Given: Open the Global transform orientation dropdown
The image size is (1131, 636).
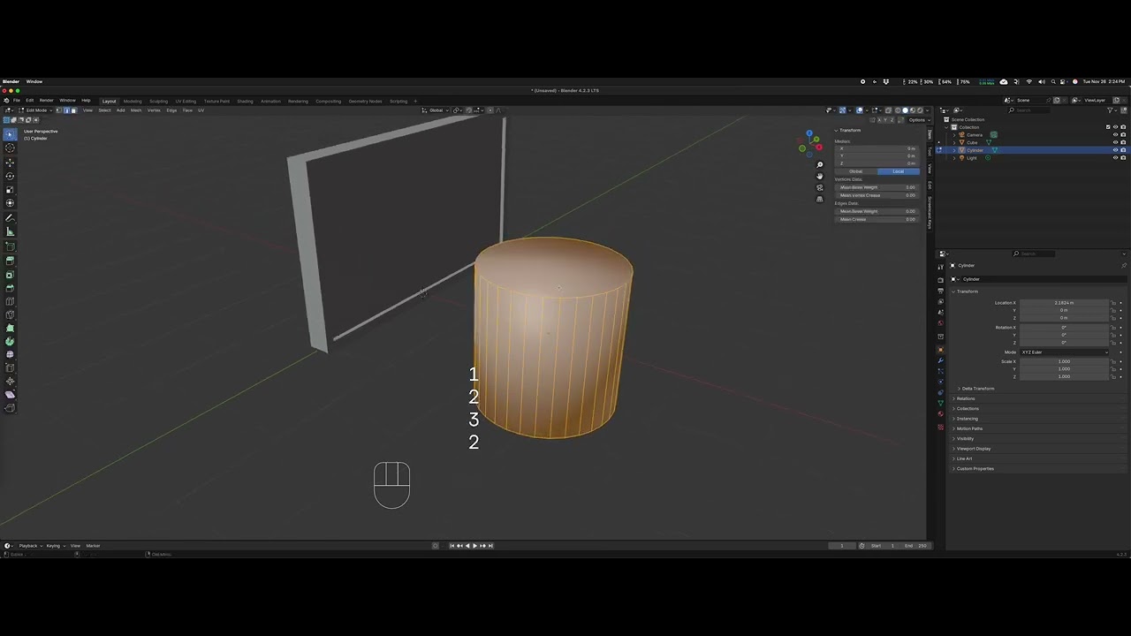Looking at the screenshot, I should 435,110.
